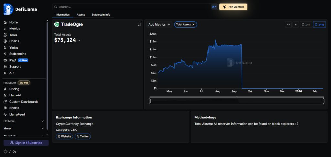Export the chart as .png
The width and height of the screenshot is (331, 157).
click(319, 25)
